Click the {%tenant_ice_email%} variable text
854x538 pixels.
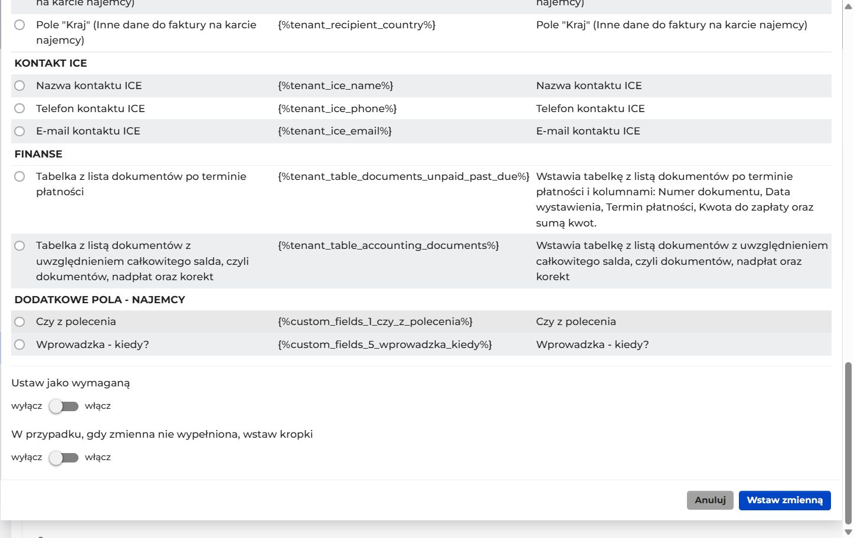[335, 131]
